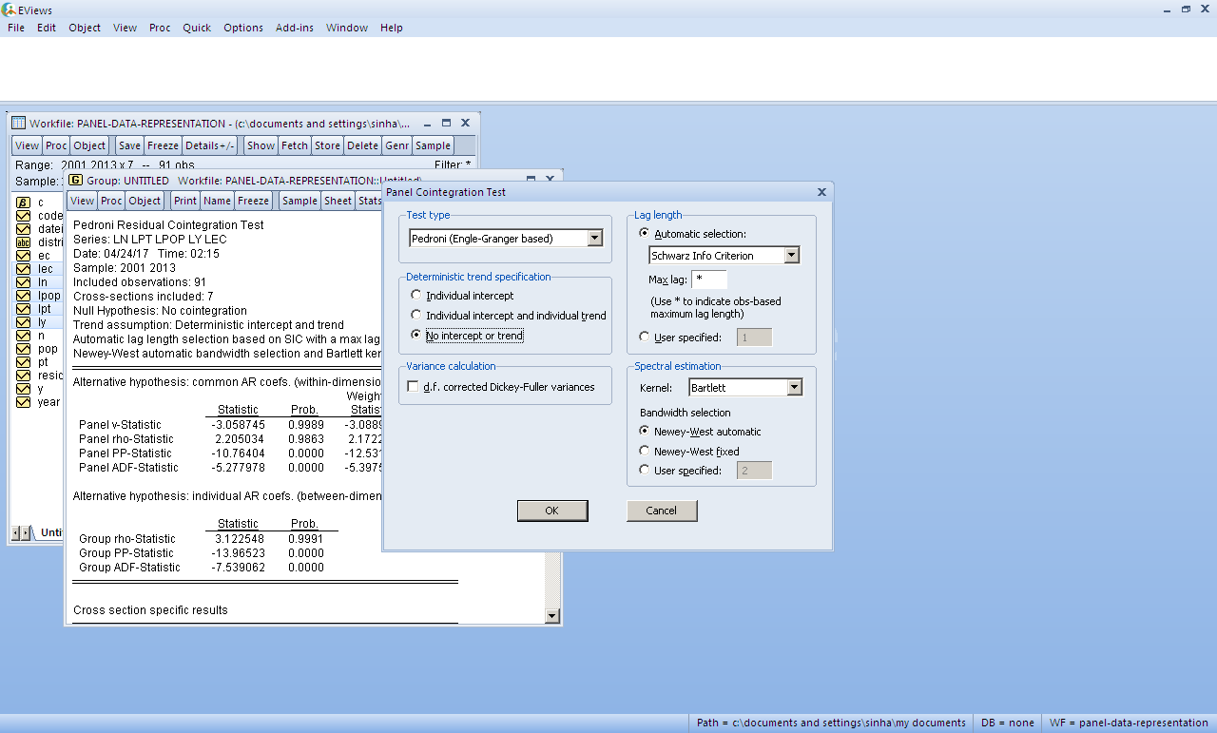Screen dimensions: 1217x733
Task: Click Details+/- in the Workfile toolbar
Action: tap(209, 145)
